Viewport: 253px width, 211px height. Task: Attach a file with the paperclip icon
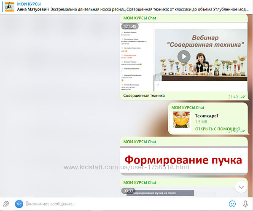[x=6, y=204]
